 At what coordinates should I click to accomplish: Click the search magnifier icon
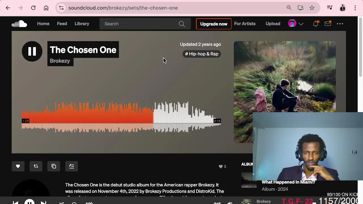pyautogui.click(x=182, y=24)
